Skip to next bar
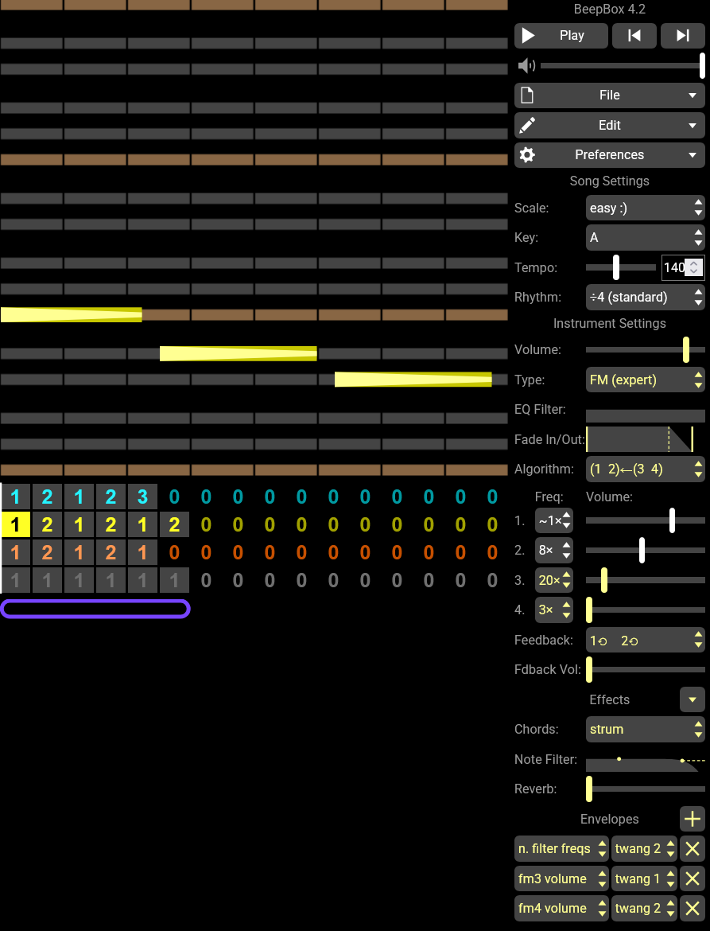Screen dimensions: 710x931 (x=683, y=36)
